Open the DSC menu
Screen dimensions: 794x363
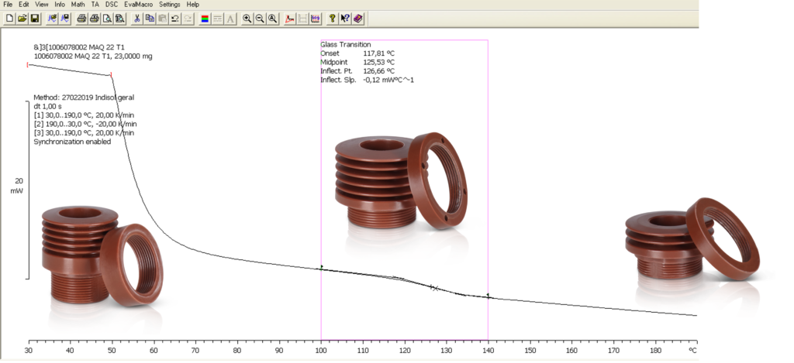click(112, 5)
